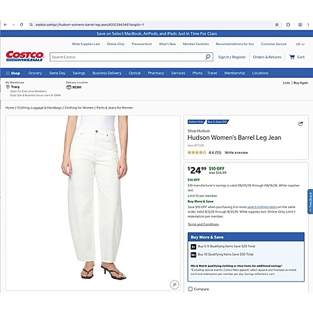313x313 pixels.
Task: Open browser extensions puzzle icon
Action: pyautogui.click(x=288, y=24)
